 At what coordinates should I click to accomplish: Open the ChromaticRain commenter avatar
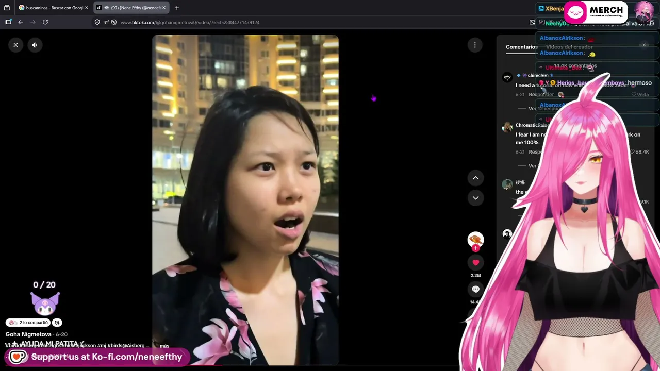[x=507, y=127]
